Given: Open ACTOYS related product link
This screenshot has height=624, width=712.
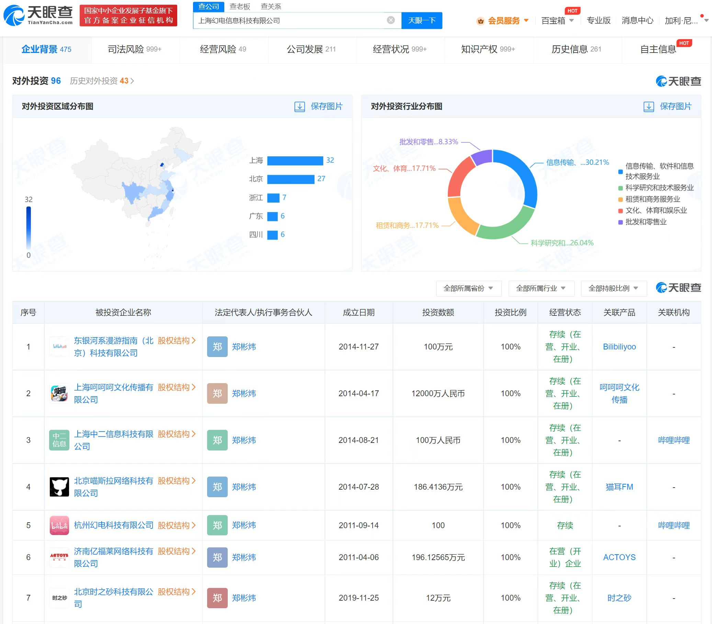Looking at the screenshot, I should (x=619, y=557).
